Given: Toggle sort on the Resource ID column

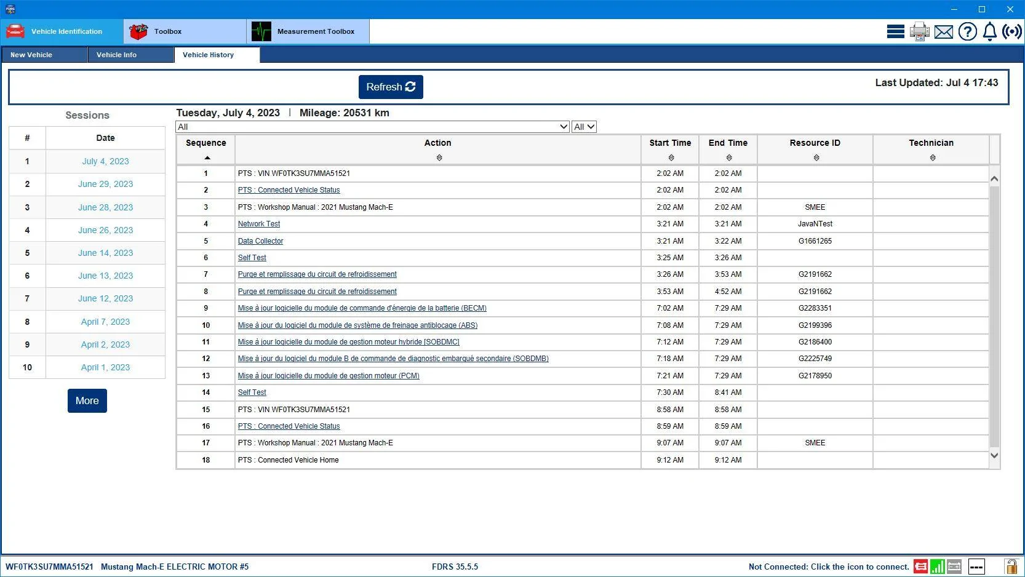Looking at the screenshot, I should pos(816,158).
